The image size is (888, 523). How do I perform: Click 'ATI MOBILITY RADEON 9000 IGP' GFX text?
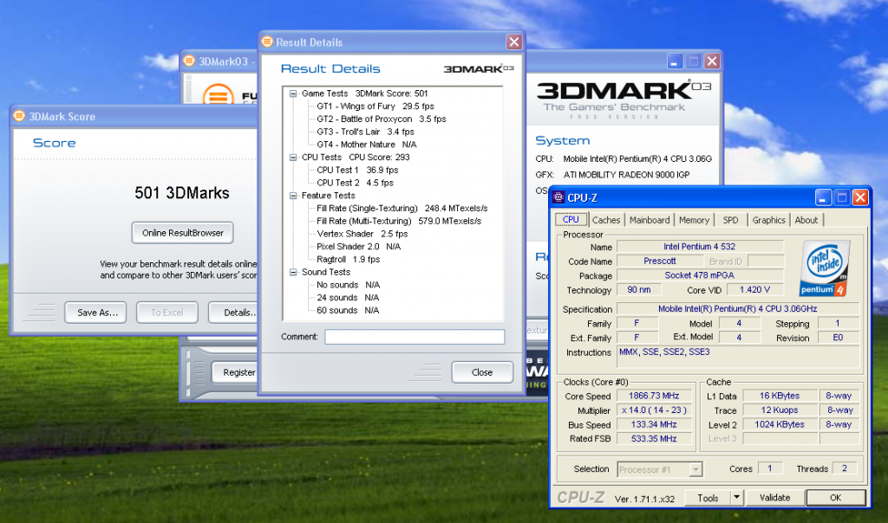pyautogui.click(x=626, y=175)
